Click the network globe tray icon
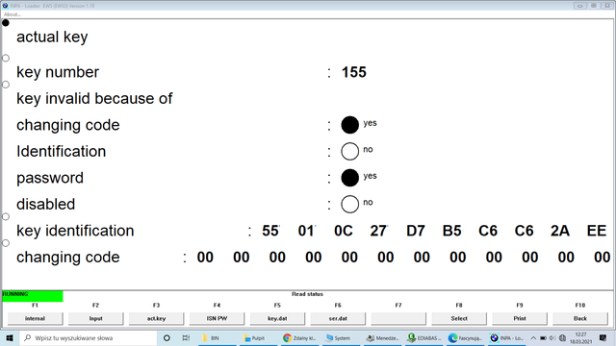The height and width of the screenshot is (346, 616). [x=562, y=337]
